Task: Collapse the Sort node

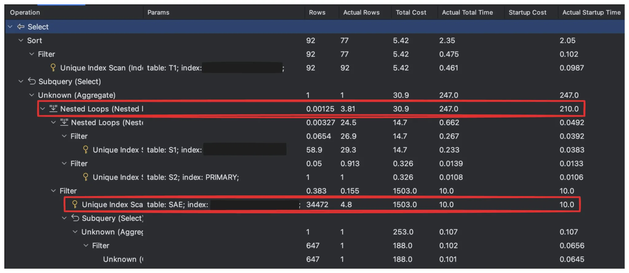Action: [21, 40]
